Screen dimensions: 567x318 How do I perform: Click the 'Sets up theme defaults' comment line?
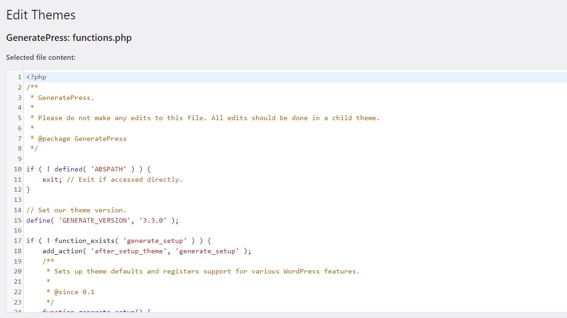(x=203, y=271)
